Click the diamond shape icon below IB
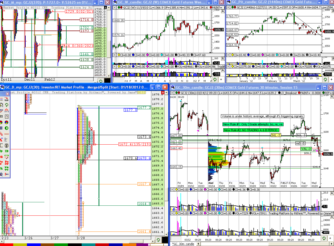334x246 pixels. coord(7,157)
